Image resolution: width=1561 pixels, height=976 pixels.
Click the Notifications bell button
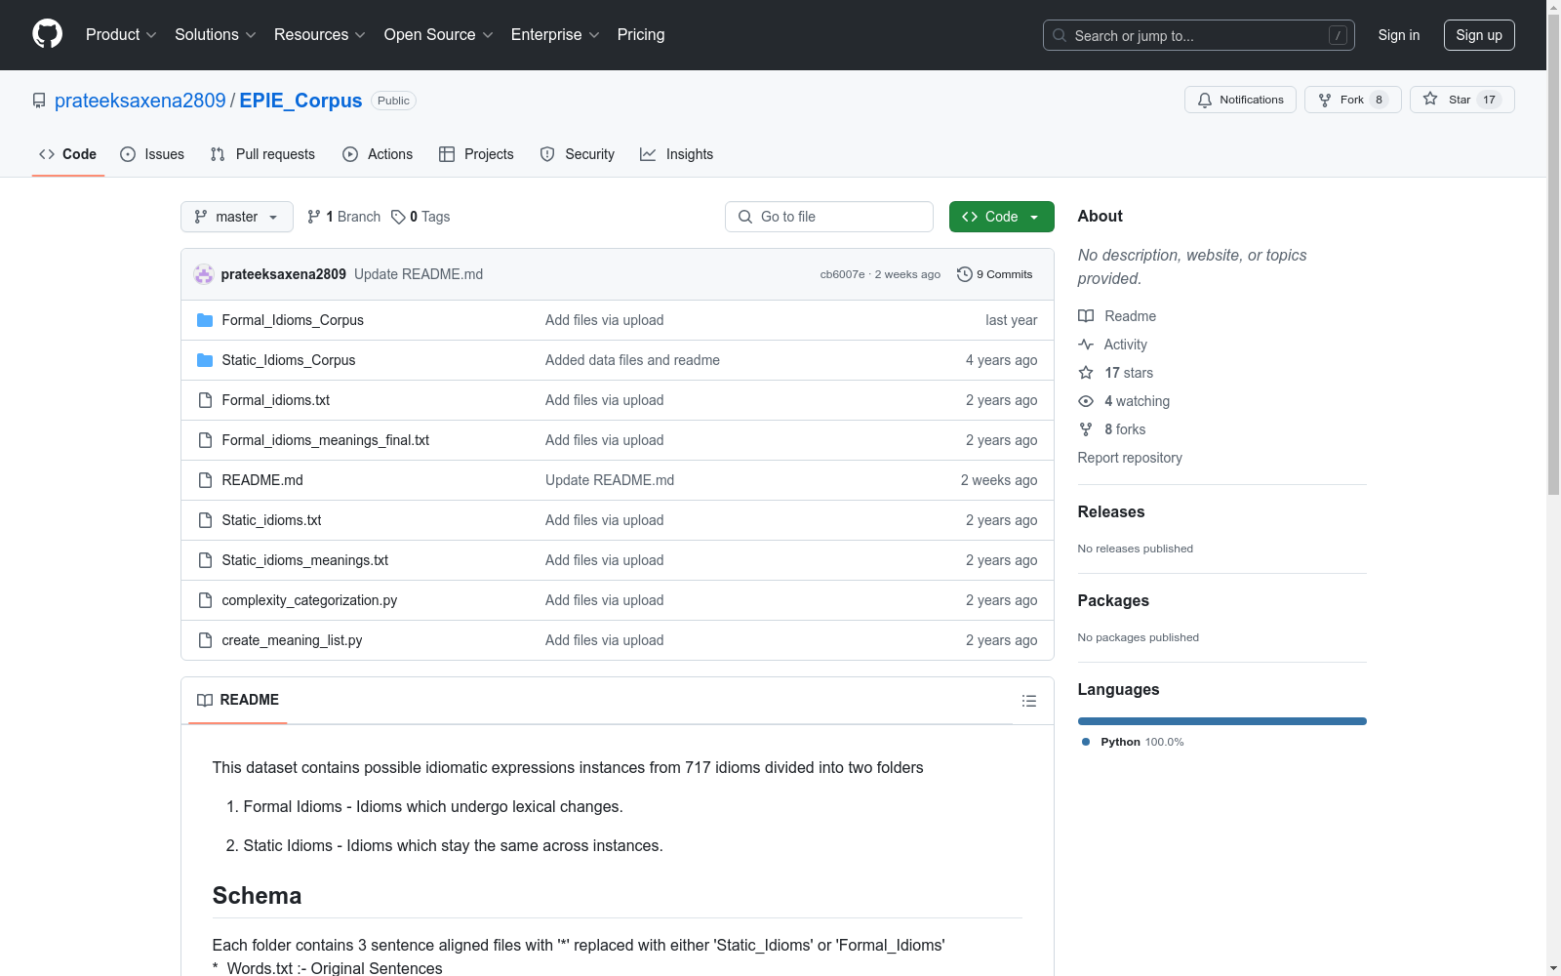pyautogui.click(x=1240, y=100)
